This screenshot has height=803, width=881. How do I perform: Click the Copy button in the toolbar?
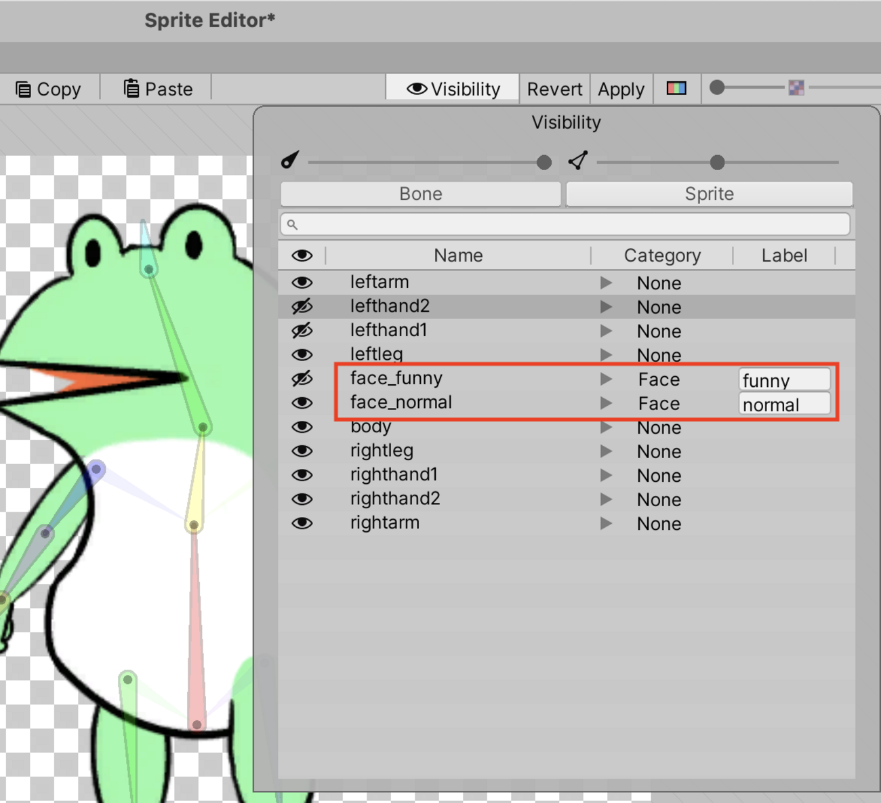[49, 89]
